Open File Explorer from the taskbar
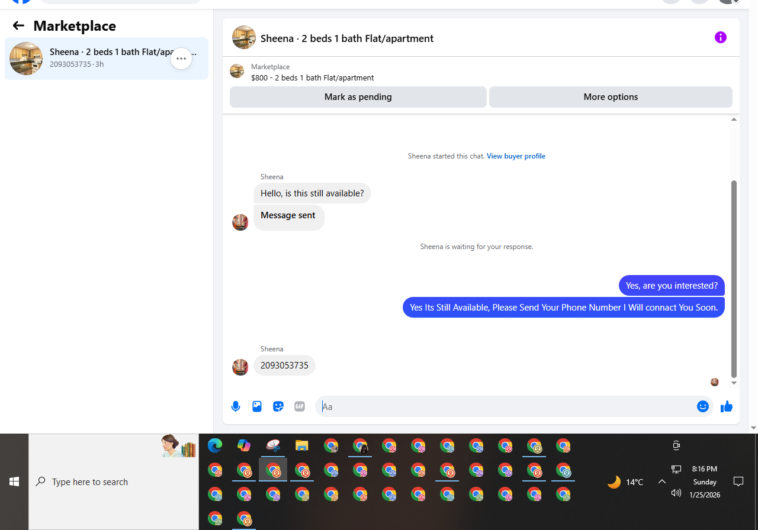The image size is (758, 530). pos(302,446)
